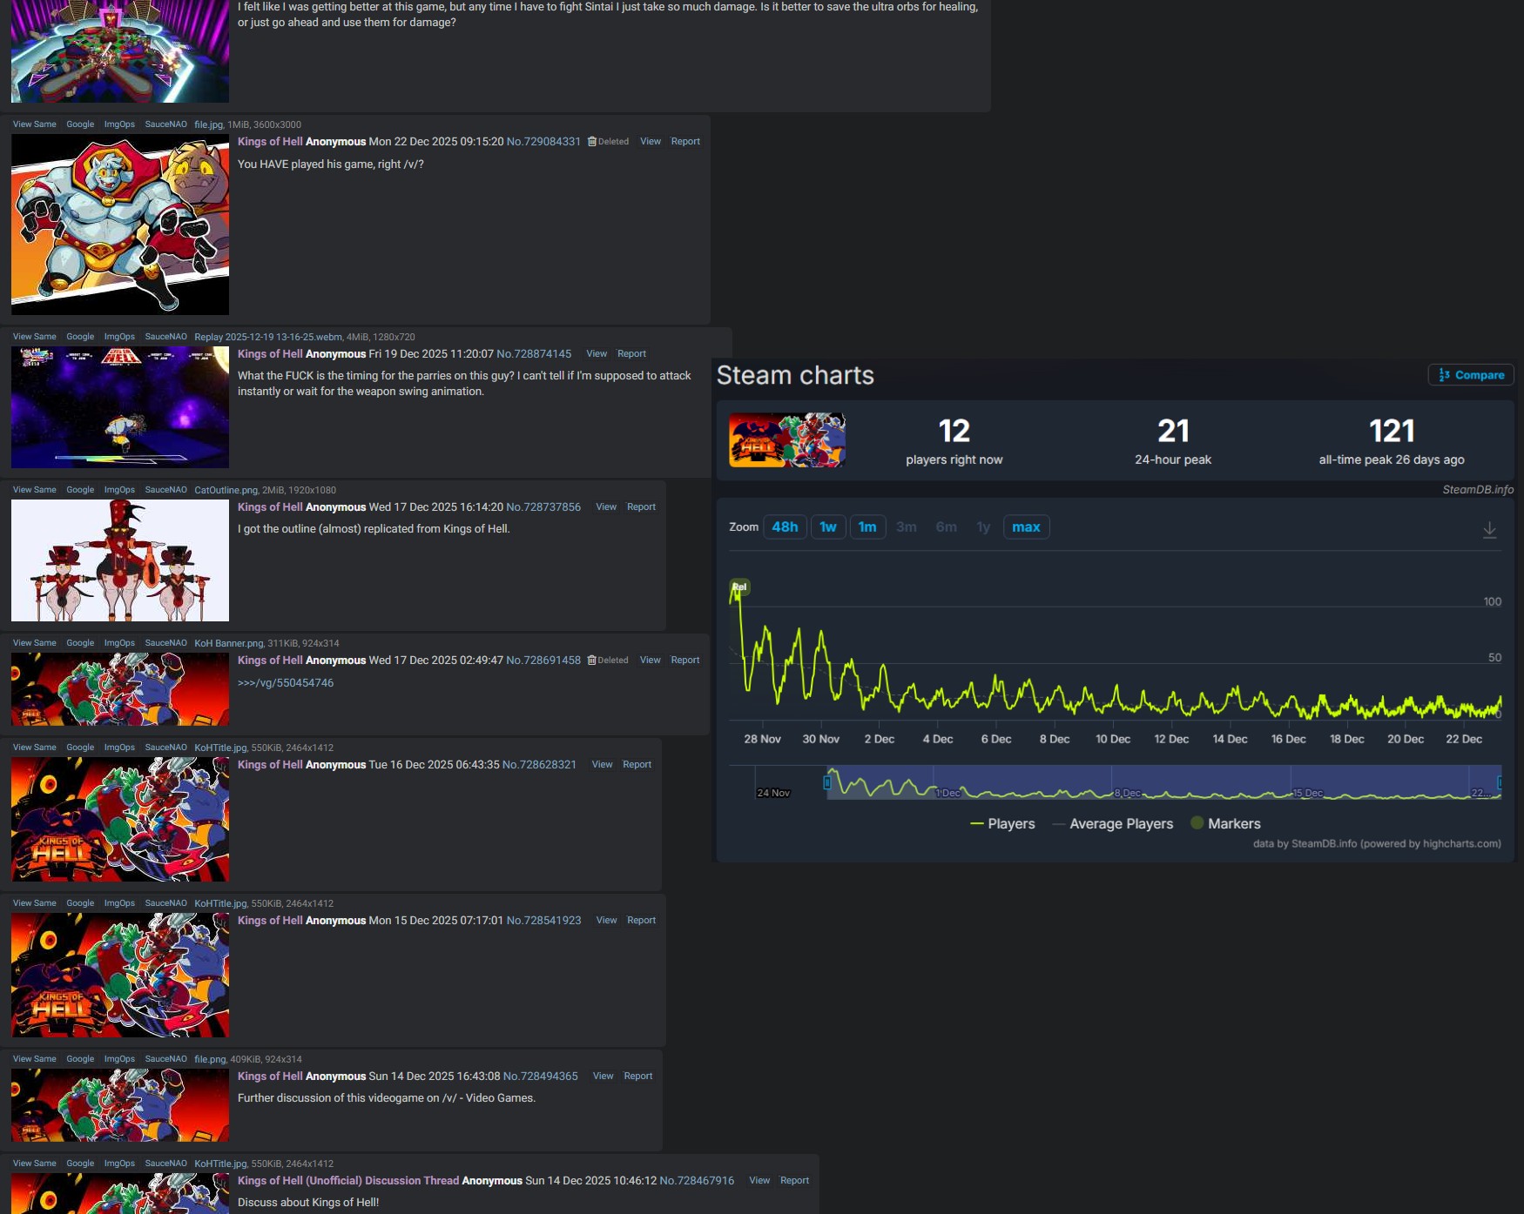Open the CatOutline.png filename link
Screen dimensions: 1524x1214
click(x=226, y=490)
